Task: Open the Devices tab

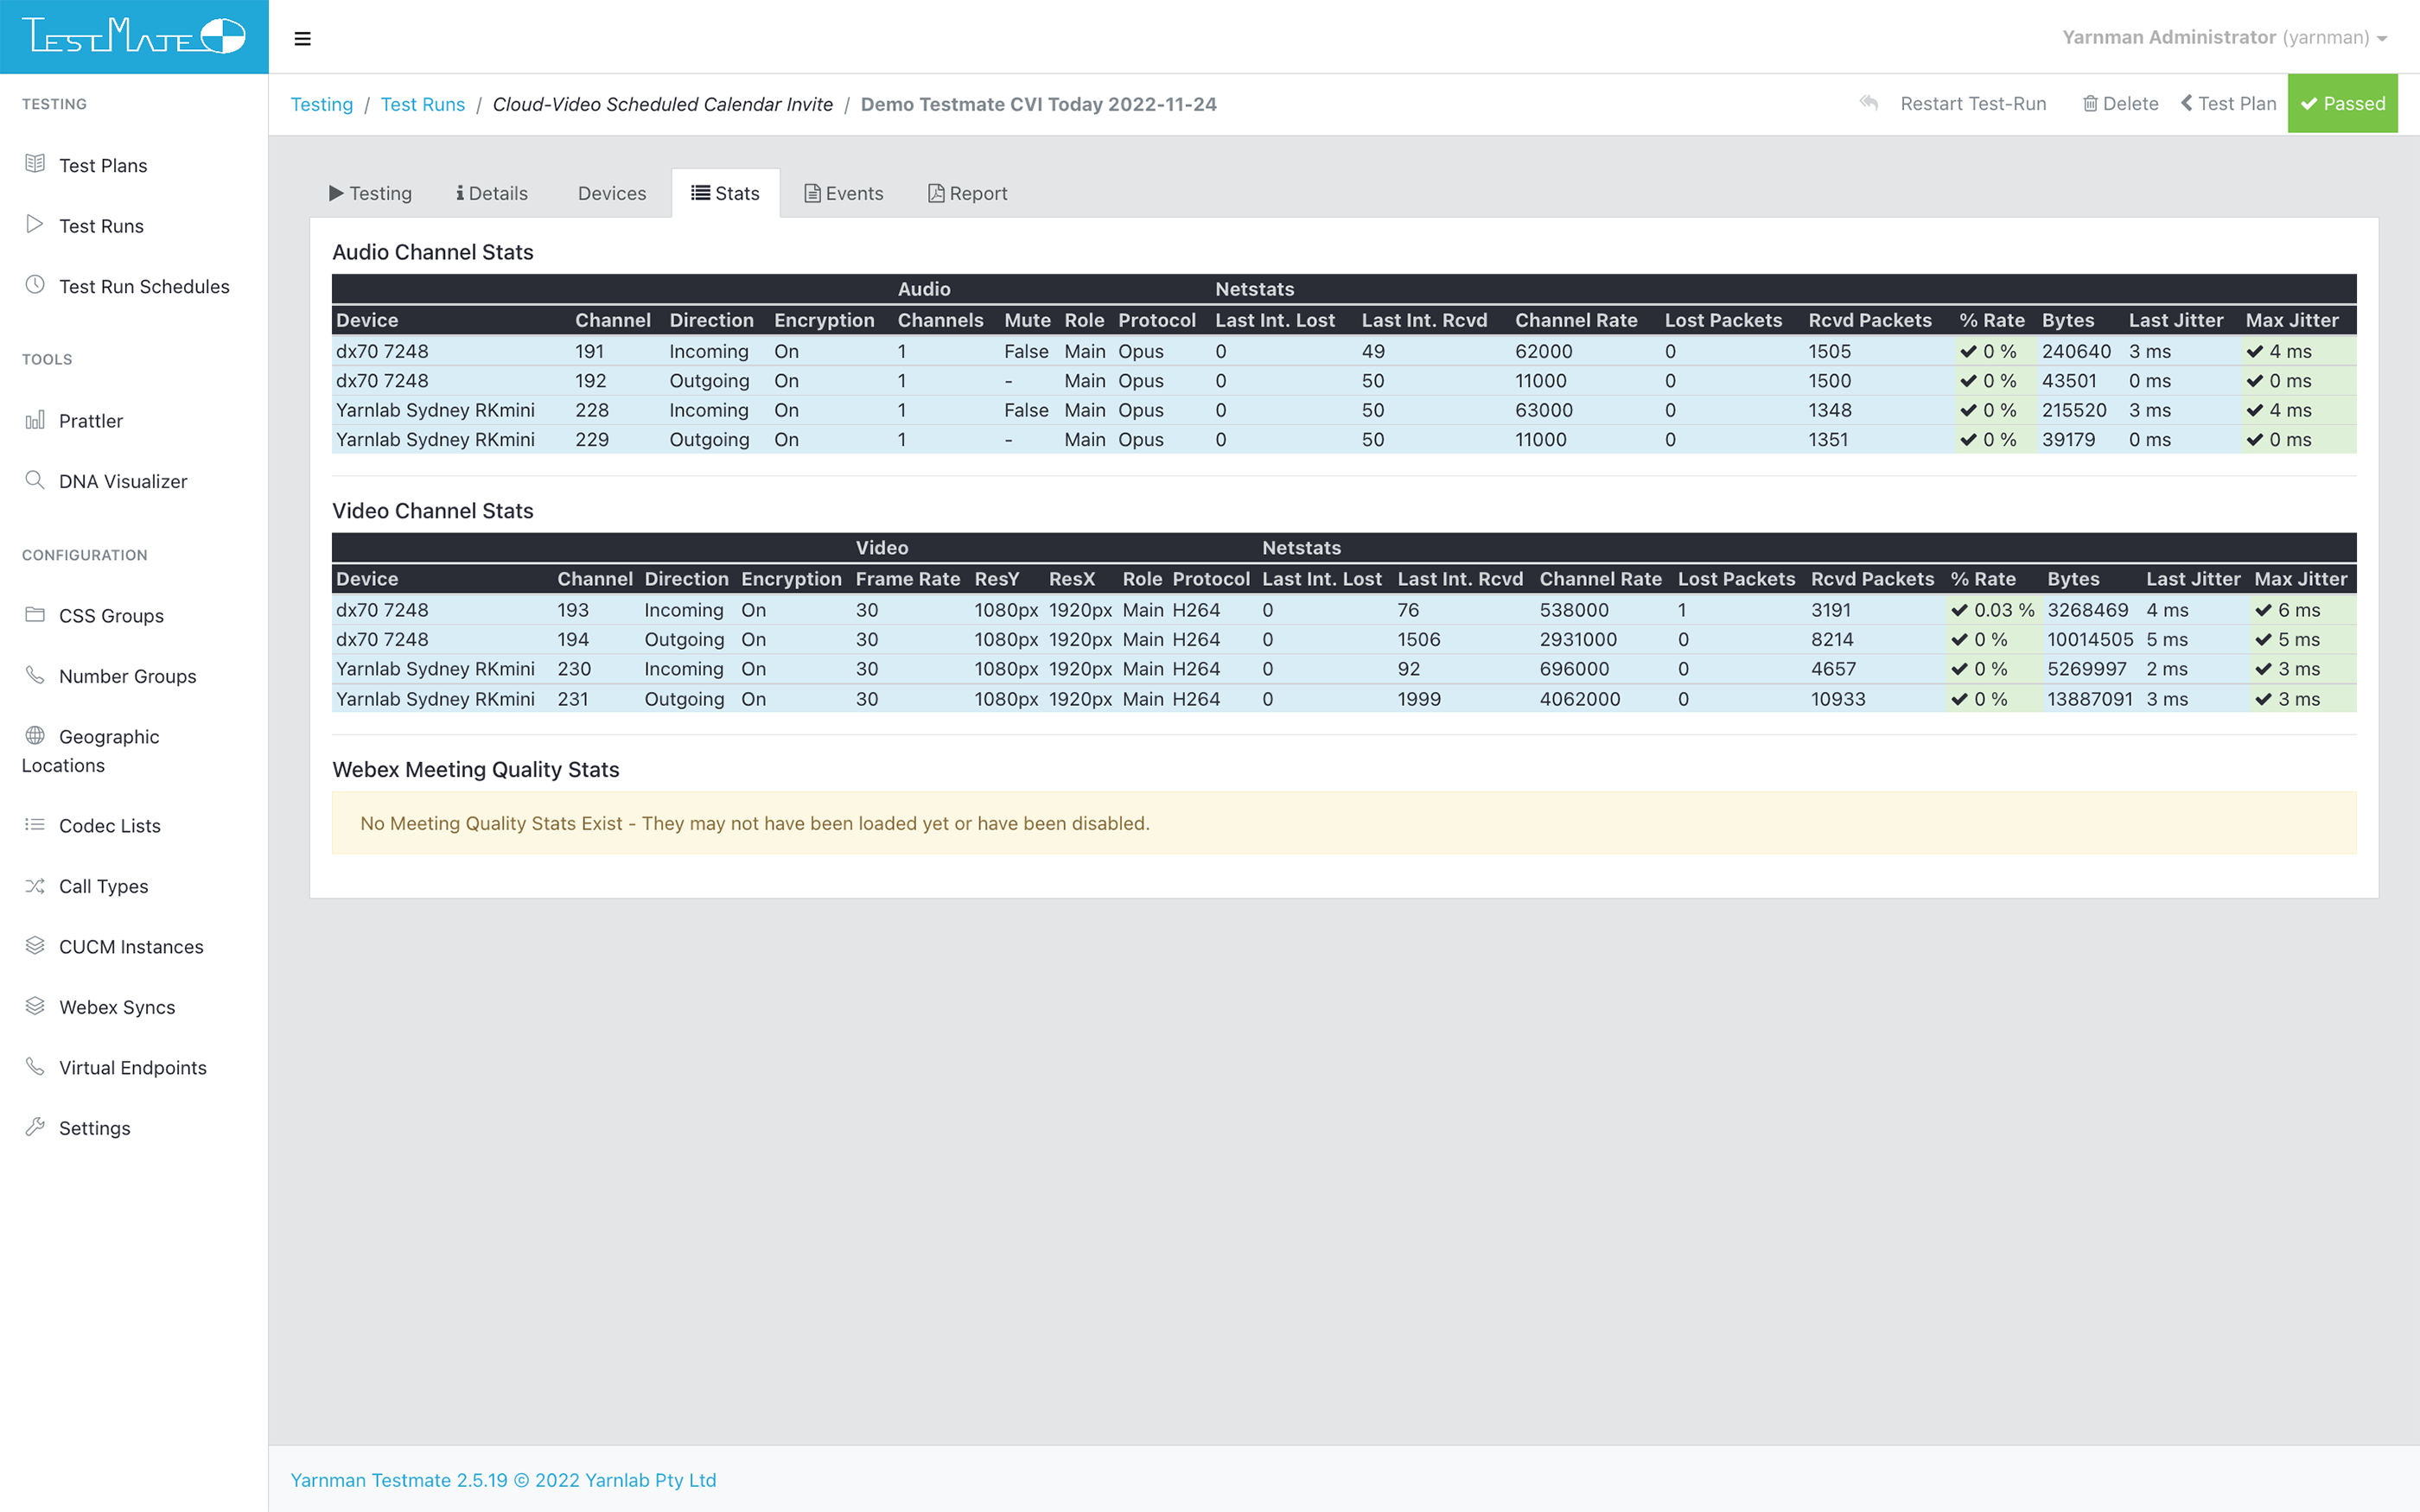Action: 612,192
